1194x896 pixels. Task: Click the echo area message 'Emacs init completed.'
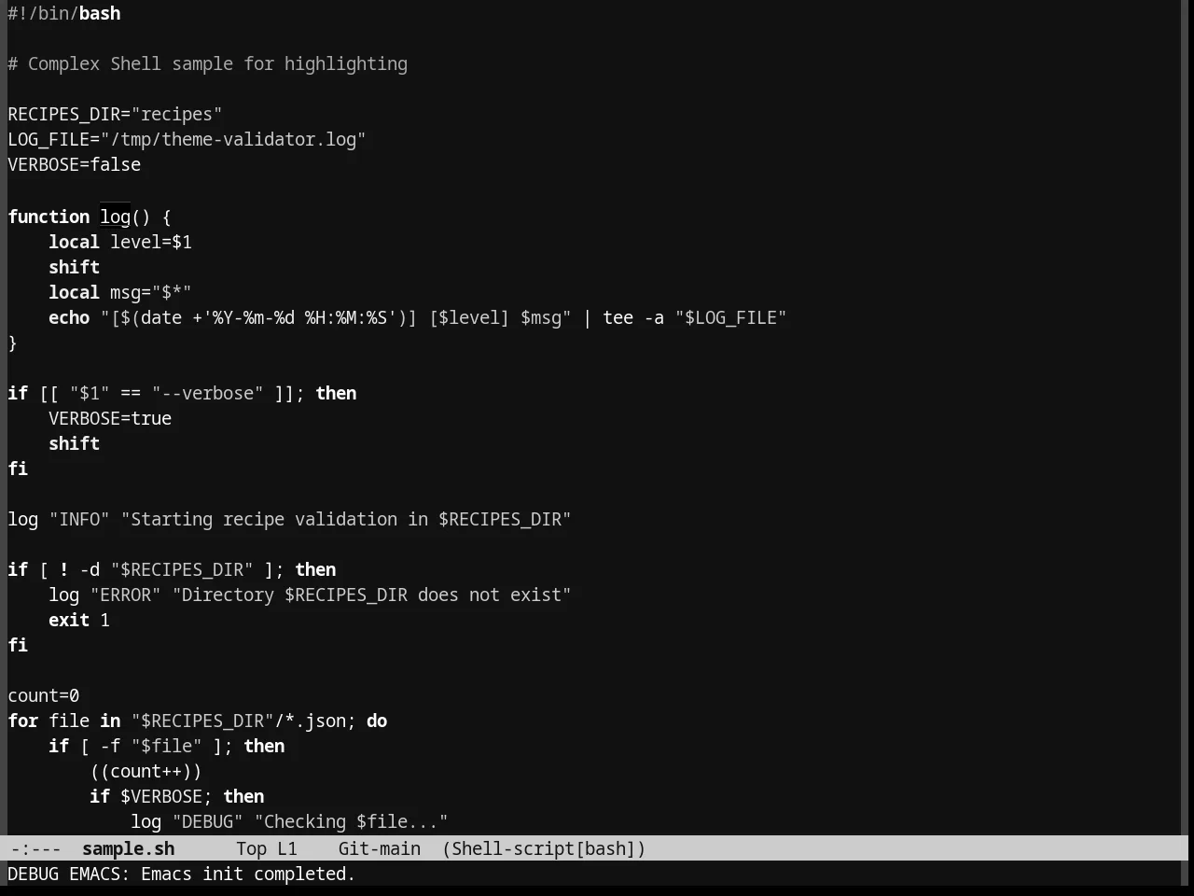pyautogui.click(x=248, y=874)
